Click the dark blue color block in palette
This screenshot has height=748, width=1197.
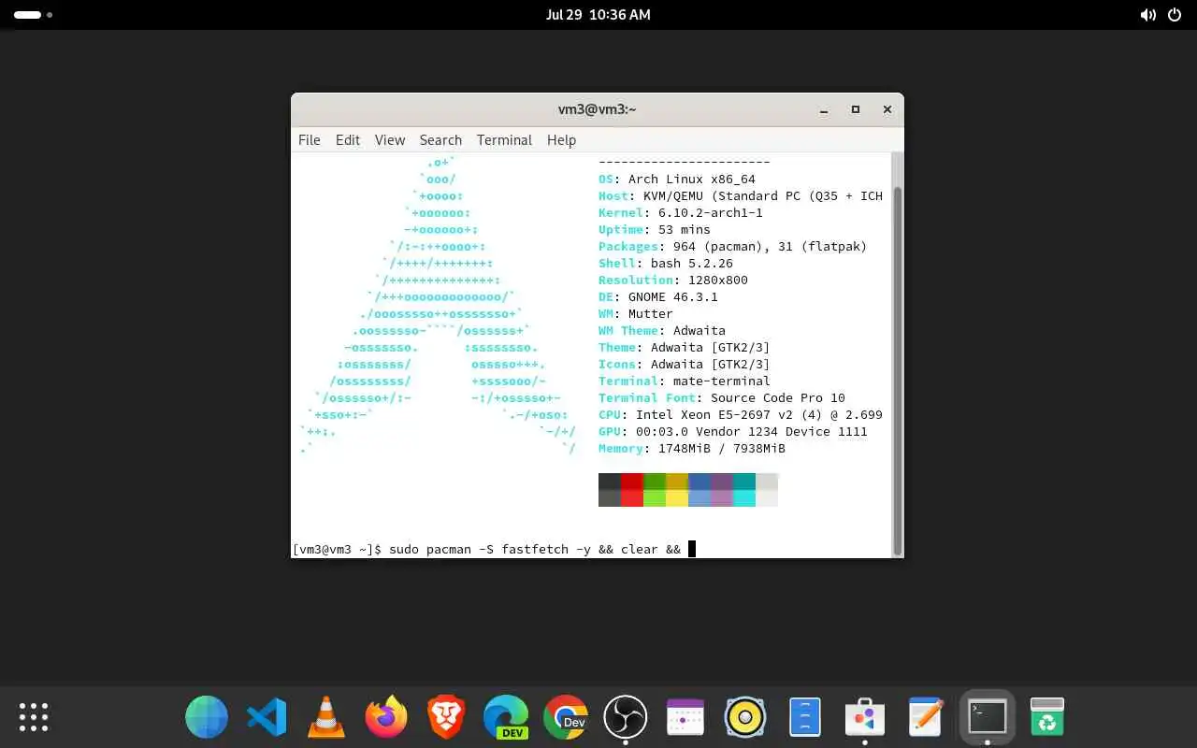click(699, 482)
